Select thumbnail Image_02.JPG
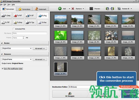Screen dimensions: 139x100 pos(77,21)
